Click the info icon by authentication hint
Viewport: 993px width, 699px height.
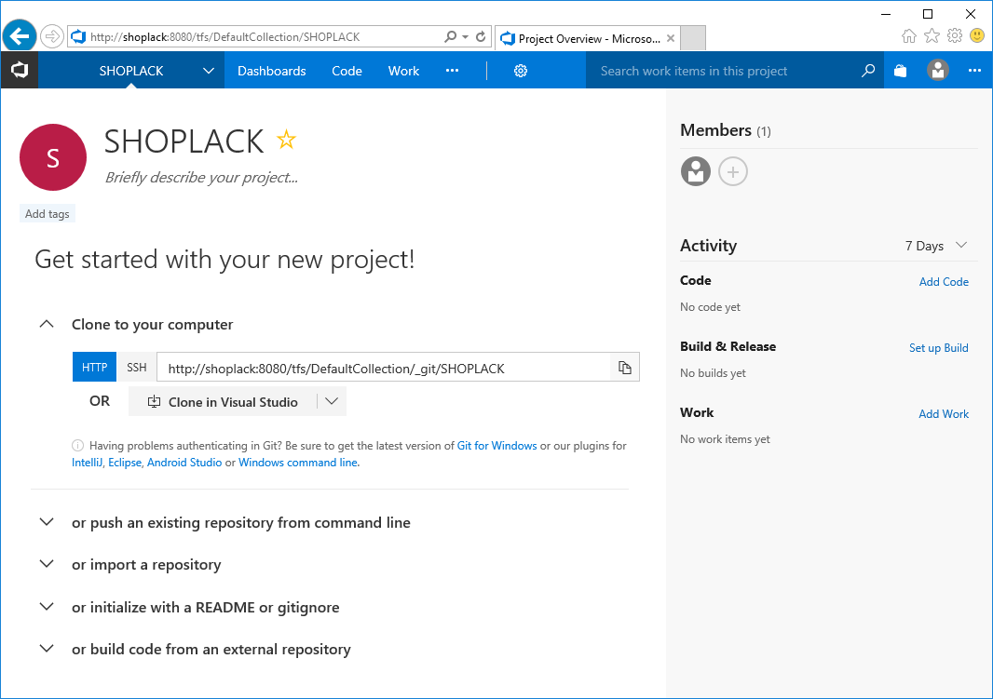[x=77, y=445]
